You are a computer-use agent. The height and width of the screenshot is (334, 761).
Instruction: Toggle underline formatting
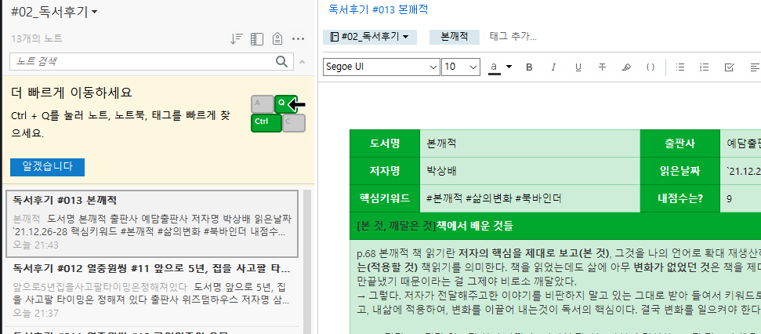(578, 67)
